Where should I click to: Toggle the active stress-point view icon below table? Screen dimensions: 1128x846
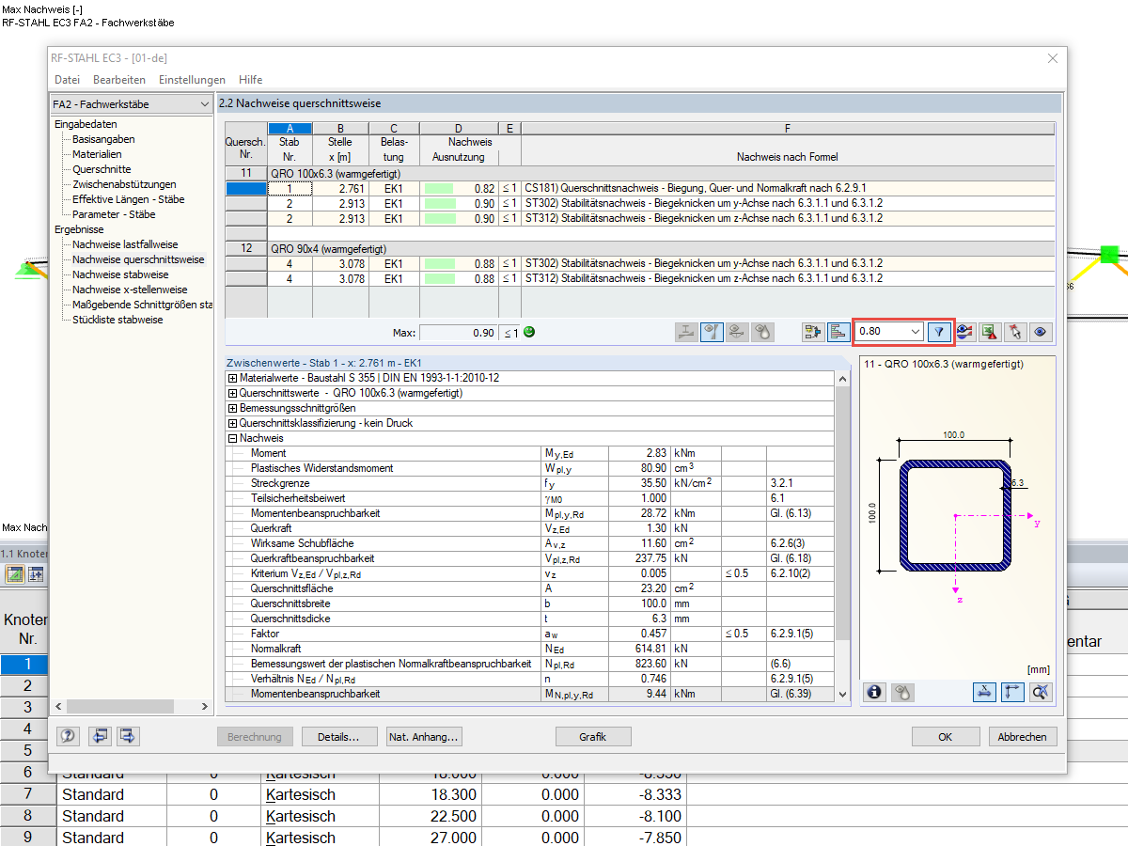tap(712, 332)
